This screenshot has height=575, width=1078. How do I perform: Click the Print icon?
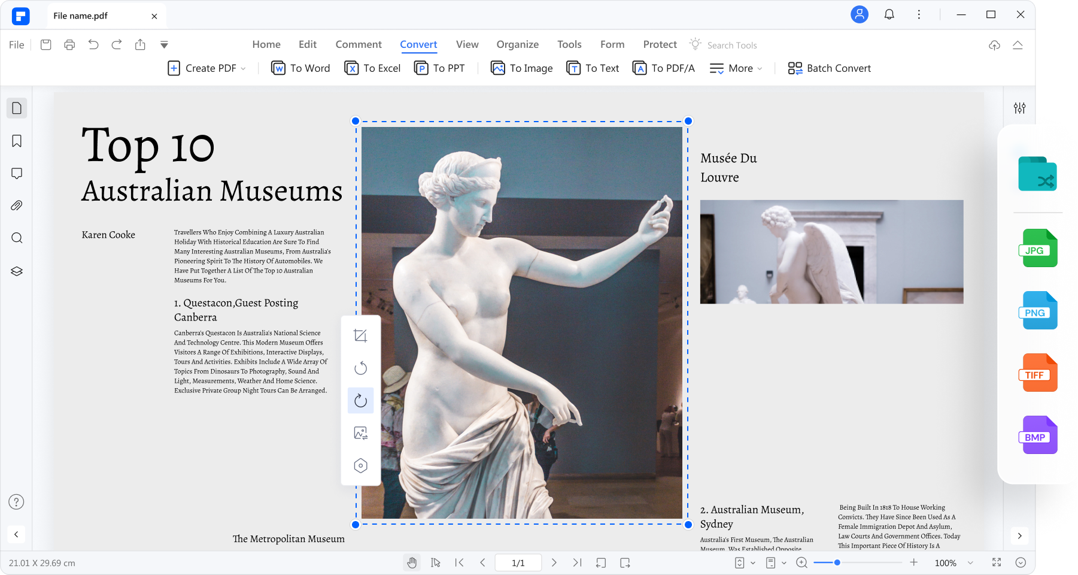tap(69, 44)
